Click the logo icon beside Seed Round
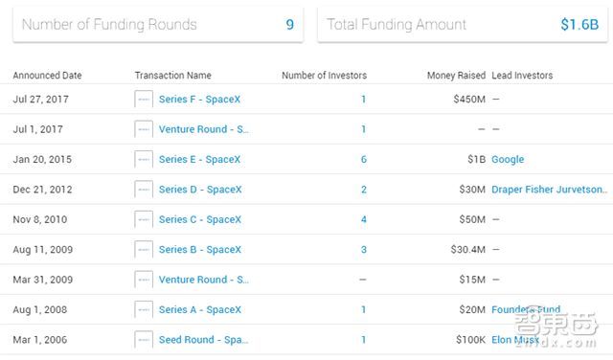The height and width of the screenshot is (360, 613). [144, 340]
